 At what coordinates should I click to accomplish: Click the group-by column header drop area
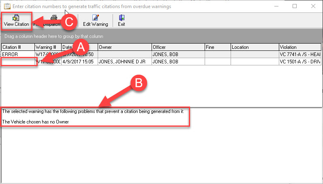[x=162, y=36]
